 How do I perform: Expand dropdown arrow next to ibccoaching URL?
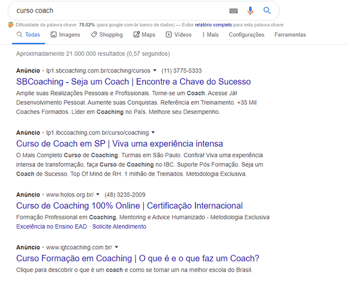click(153, 132)
